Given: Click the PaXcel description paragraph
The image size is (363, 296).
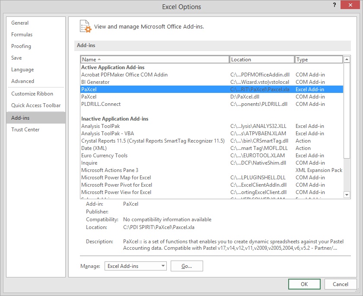Looking at the screenshot, I should [x=233, y=245].
